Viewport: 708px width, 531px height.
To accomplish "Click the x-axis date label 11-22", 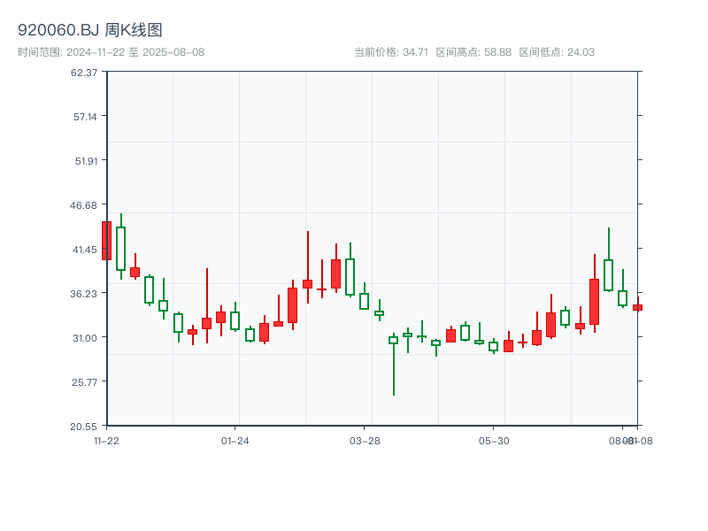I will click(106, 441).
